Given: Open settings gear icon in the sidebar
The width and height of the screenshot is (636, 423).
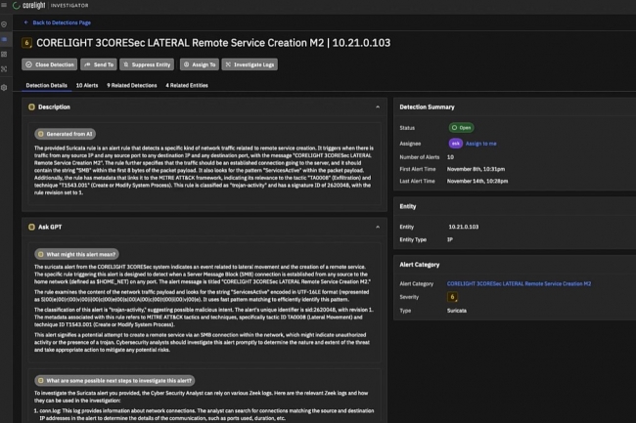Looking at the screenshot, I should click(x=6, y=86).
